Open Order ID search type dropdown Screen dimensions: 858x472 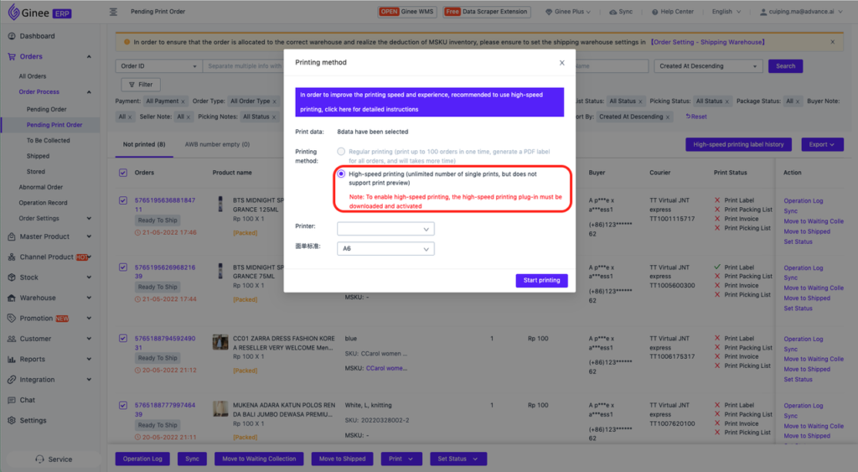[158, 66]
